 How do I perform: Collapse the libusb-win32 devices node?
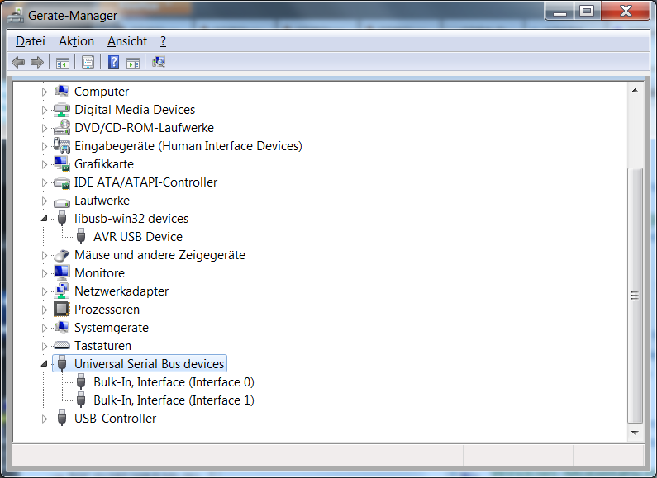coord(44,219)
